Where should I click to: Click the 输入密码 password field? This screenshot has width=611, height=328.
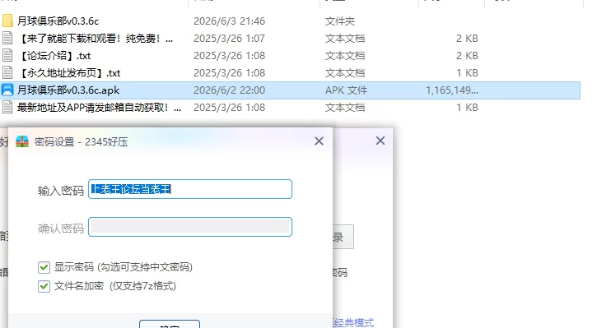190,189
